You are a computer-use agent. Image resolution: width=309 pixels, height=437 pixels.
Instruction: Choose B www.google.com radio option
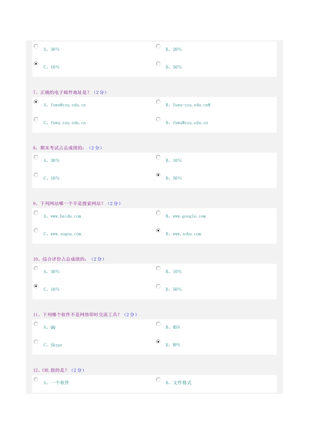pyautogui.click(x=158, y=213)
